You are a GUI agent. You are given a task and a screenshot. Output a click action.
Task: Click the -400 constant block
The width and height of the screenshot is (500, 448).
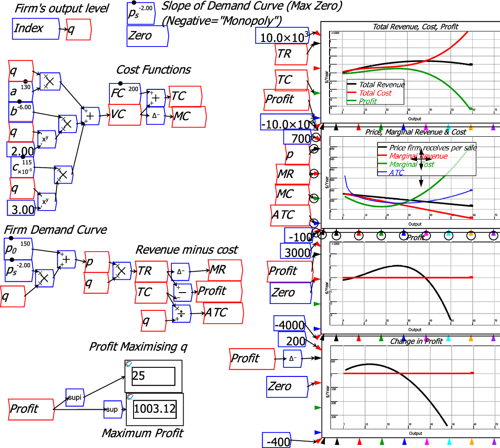point(277,440)
